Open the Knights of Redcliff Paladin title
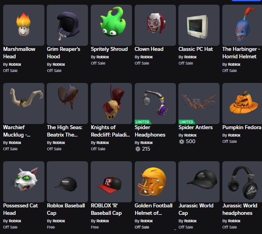The image size is (262, 234). pyautogui.click(x=110, y=131)
